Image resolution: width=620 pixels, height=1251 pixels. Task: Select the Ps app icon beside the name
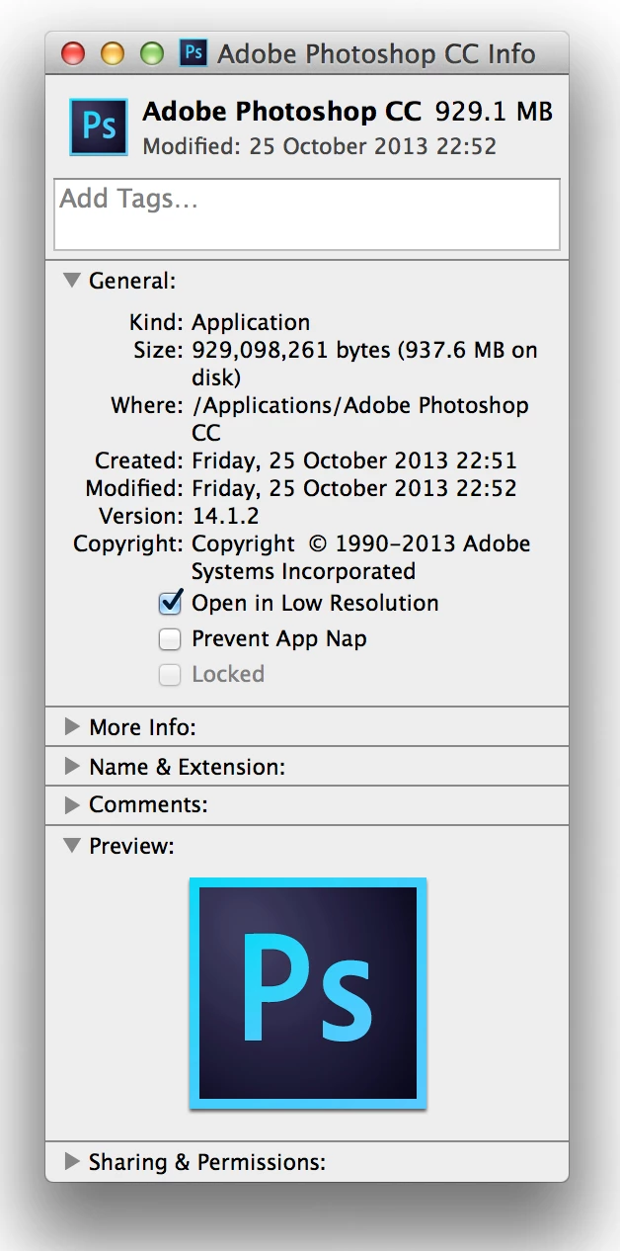99,126
